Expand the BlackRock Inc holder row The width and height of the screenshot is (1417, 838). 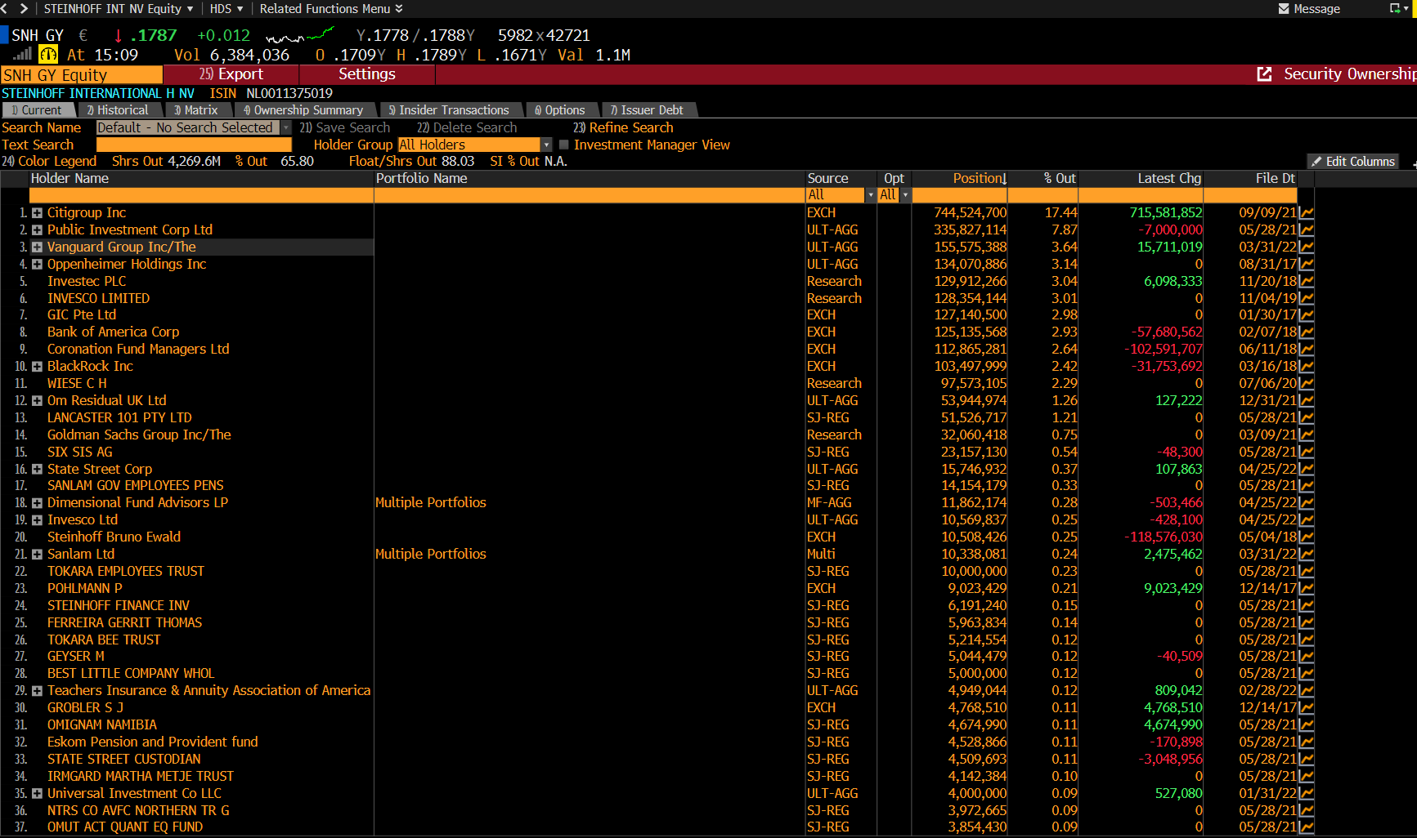pos(37,367)
